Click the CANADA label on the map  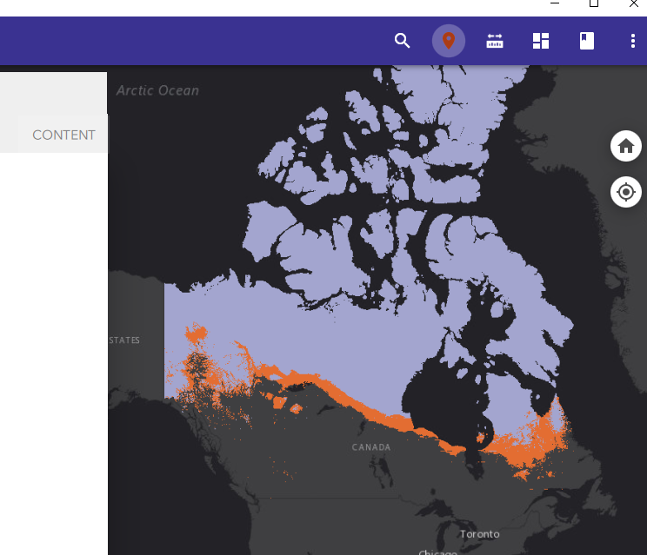(370, 447)
